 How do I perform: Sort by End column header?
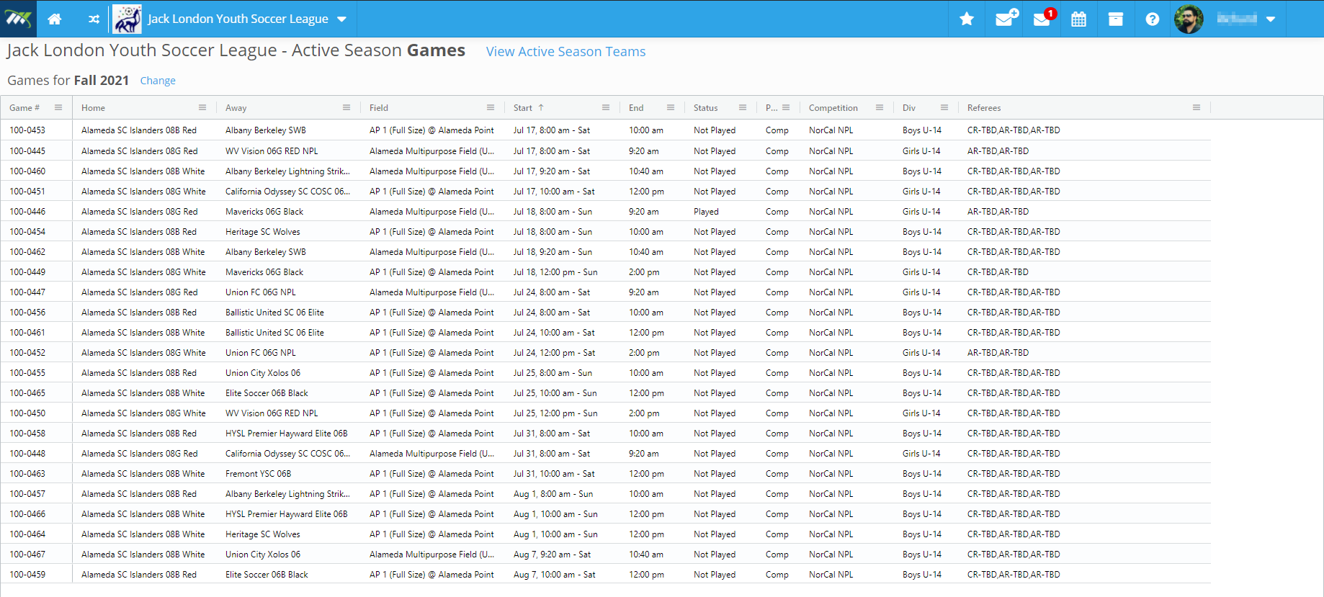(636, 108)
